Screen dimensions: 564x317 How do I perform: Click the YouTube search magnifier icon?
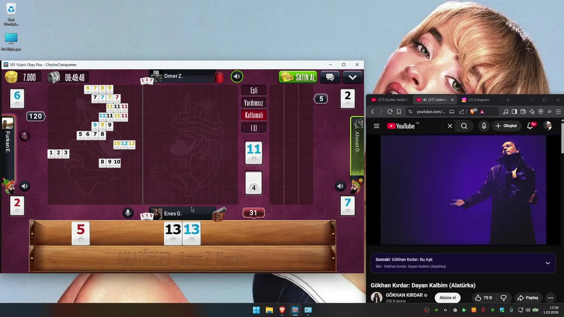click(x=464, y=126)
